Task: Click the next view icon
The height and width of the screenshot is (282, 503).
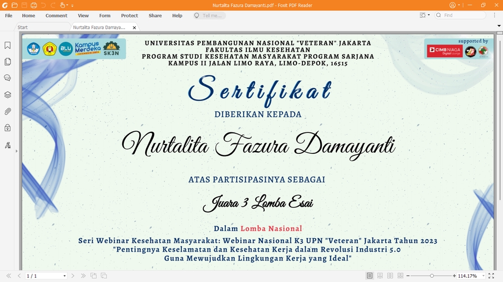Action: tap(104, 276)
